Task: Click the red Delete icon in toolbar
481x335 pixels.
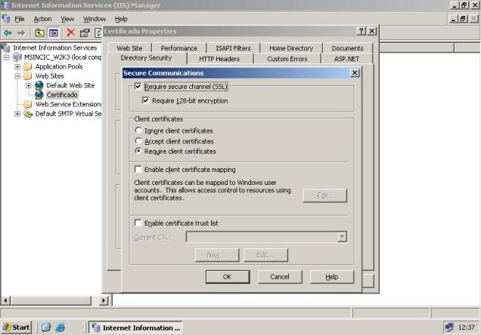Action: click(70, 32)
